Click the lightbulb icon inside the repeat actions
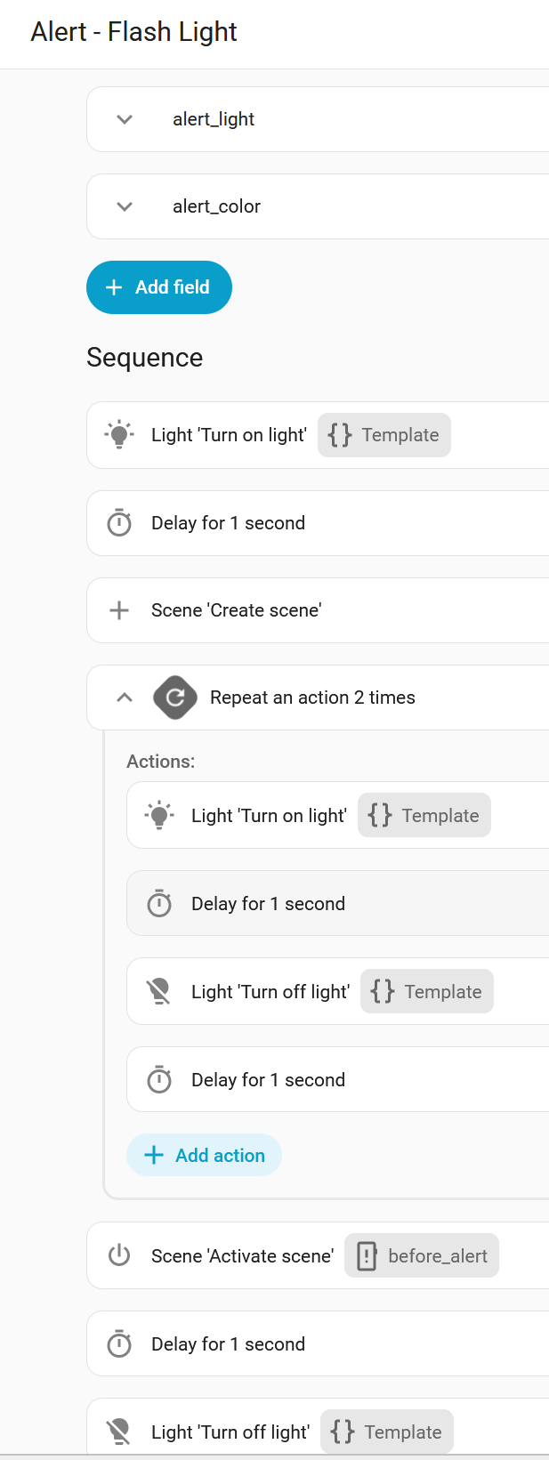The image size is (549, 1460). point(159,816)
